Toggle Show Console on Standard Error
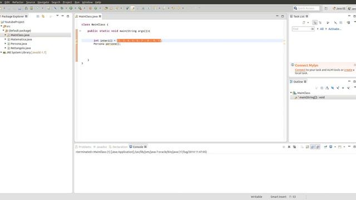 click(318, 147)
